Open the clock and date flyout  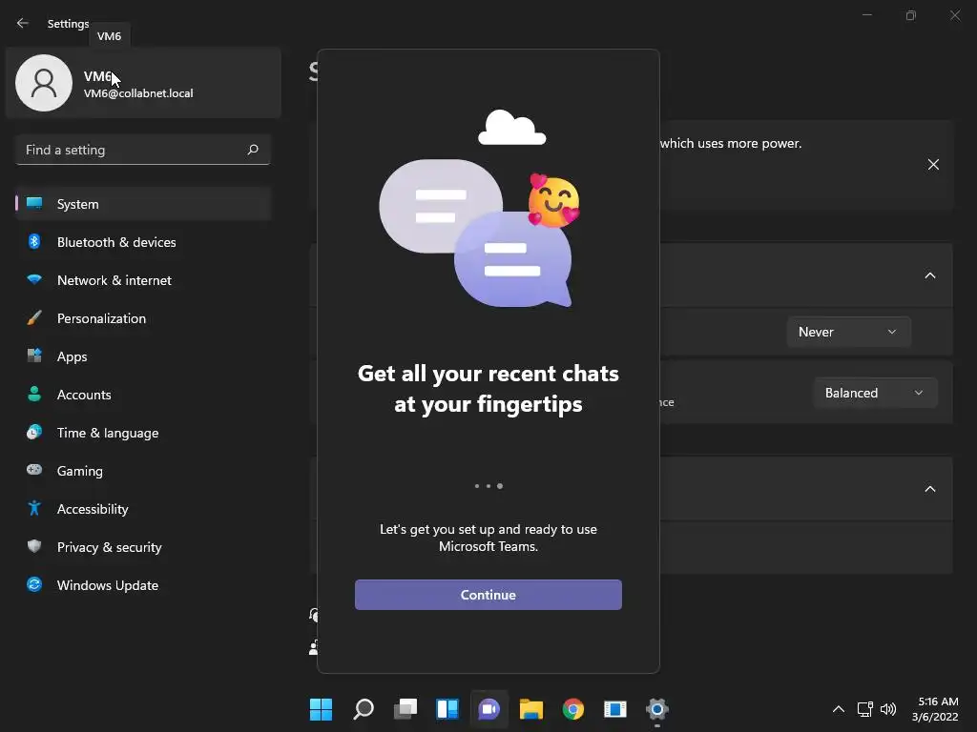pyautogui.click(x=935, y=709)
